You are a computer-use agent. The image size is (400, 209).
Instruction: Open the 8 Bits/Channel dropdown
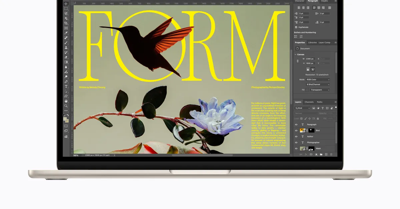(x=318, y=85)
